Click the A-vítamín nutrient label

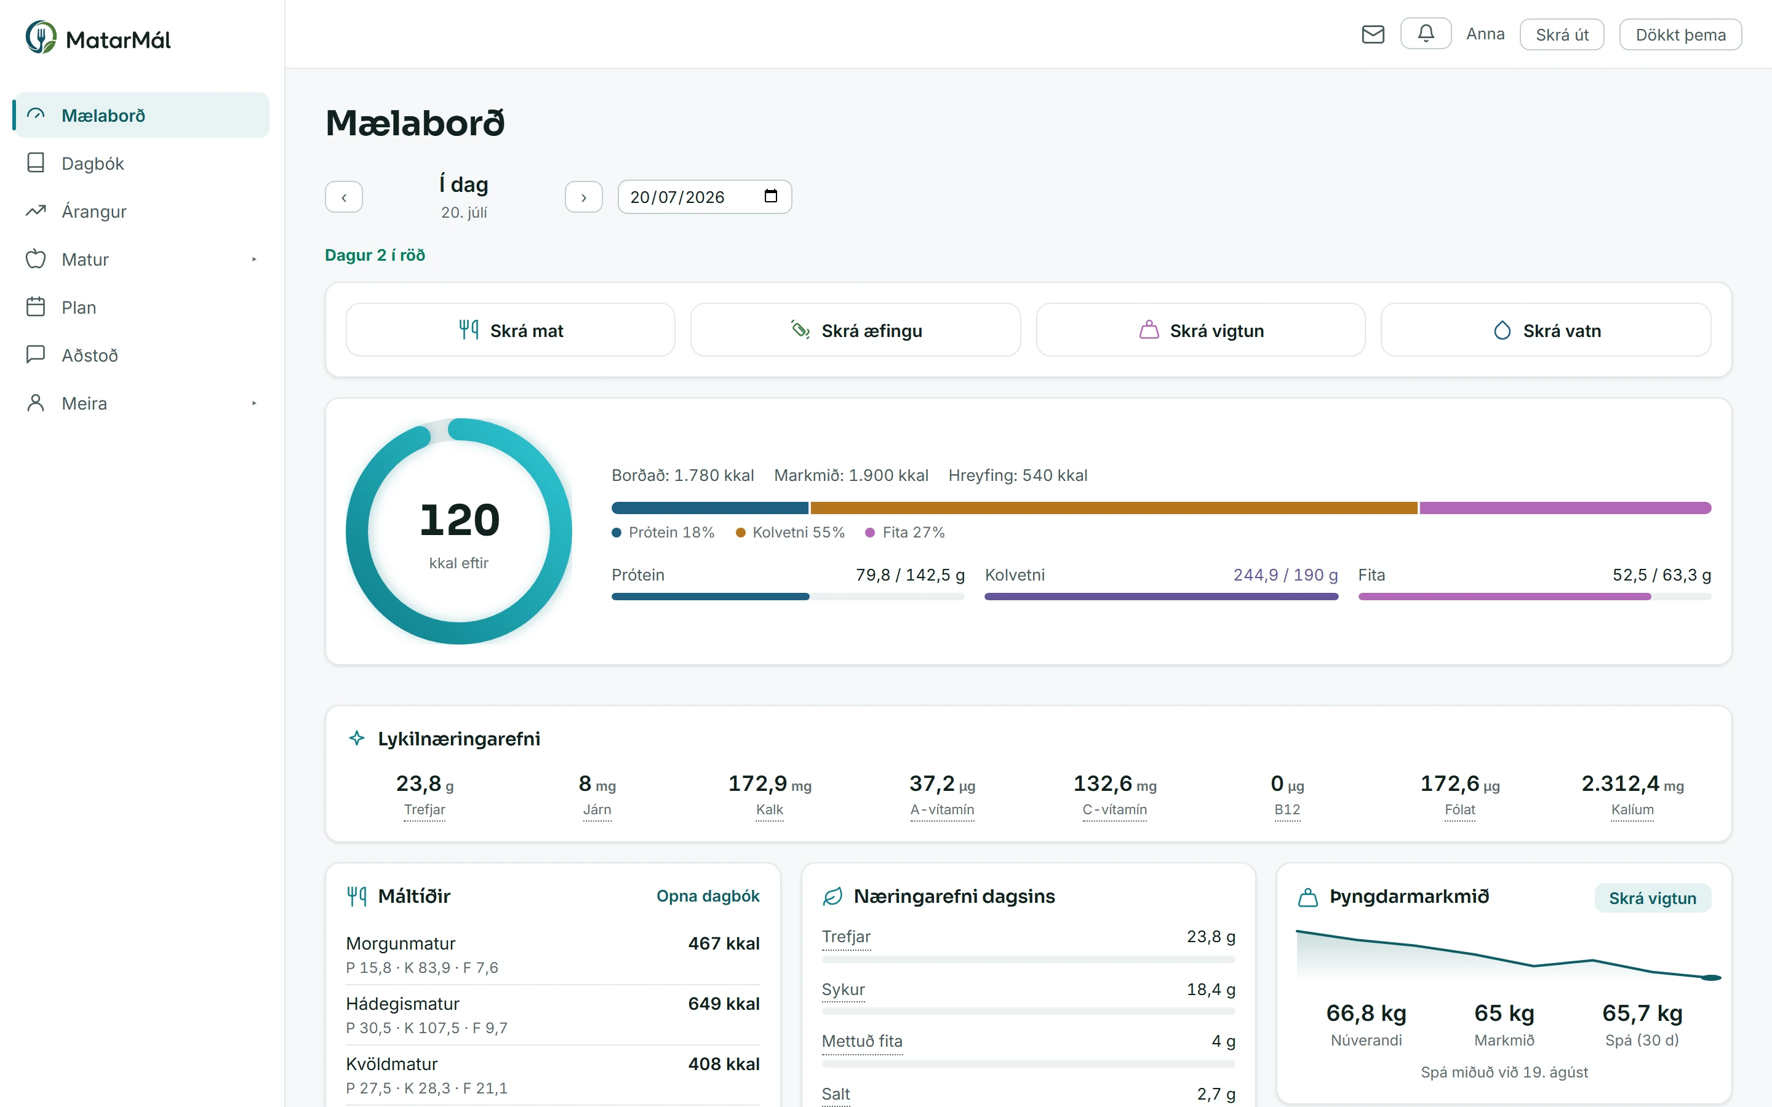point(943,810)
